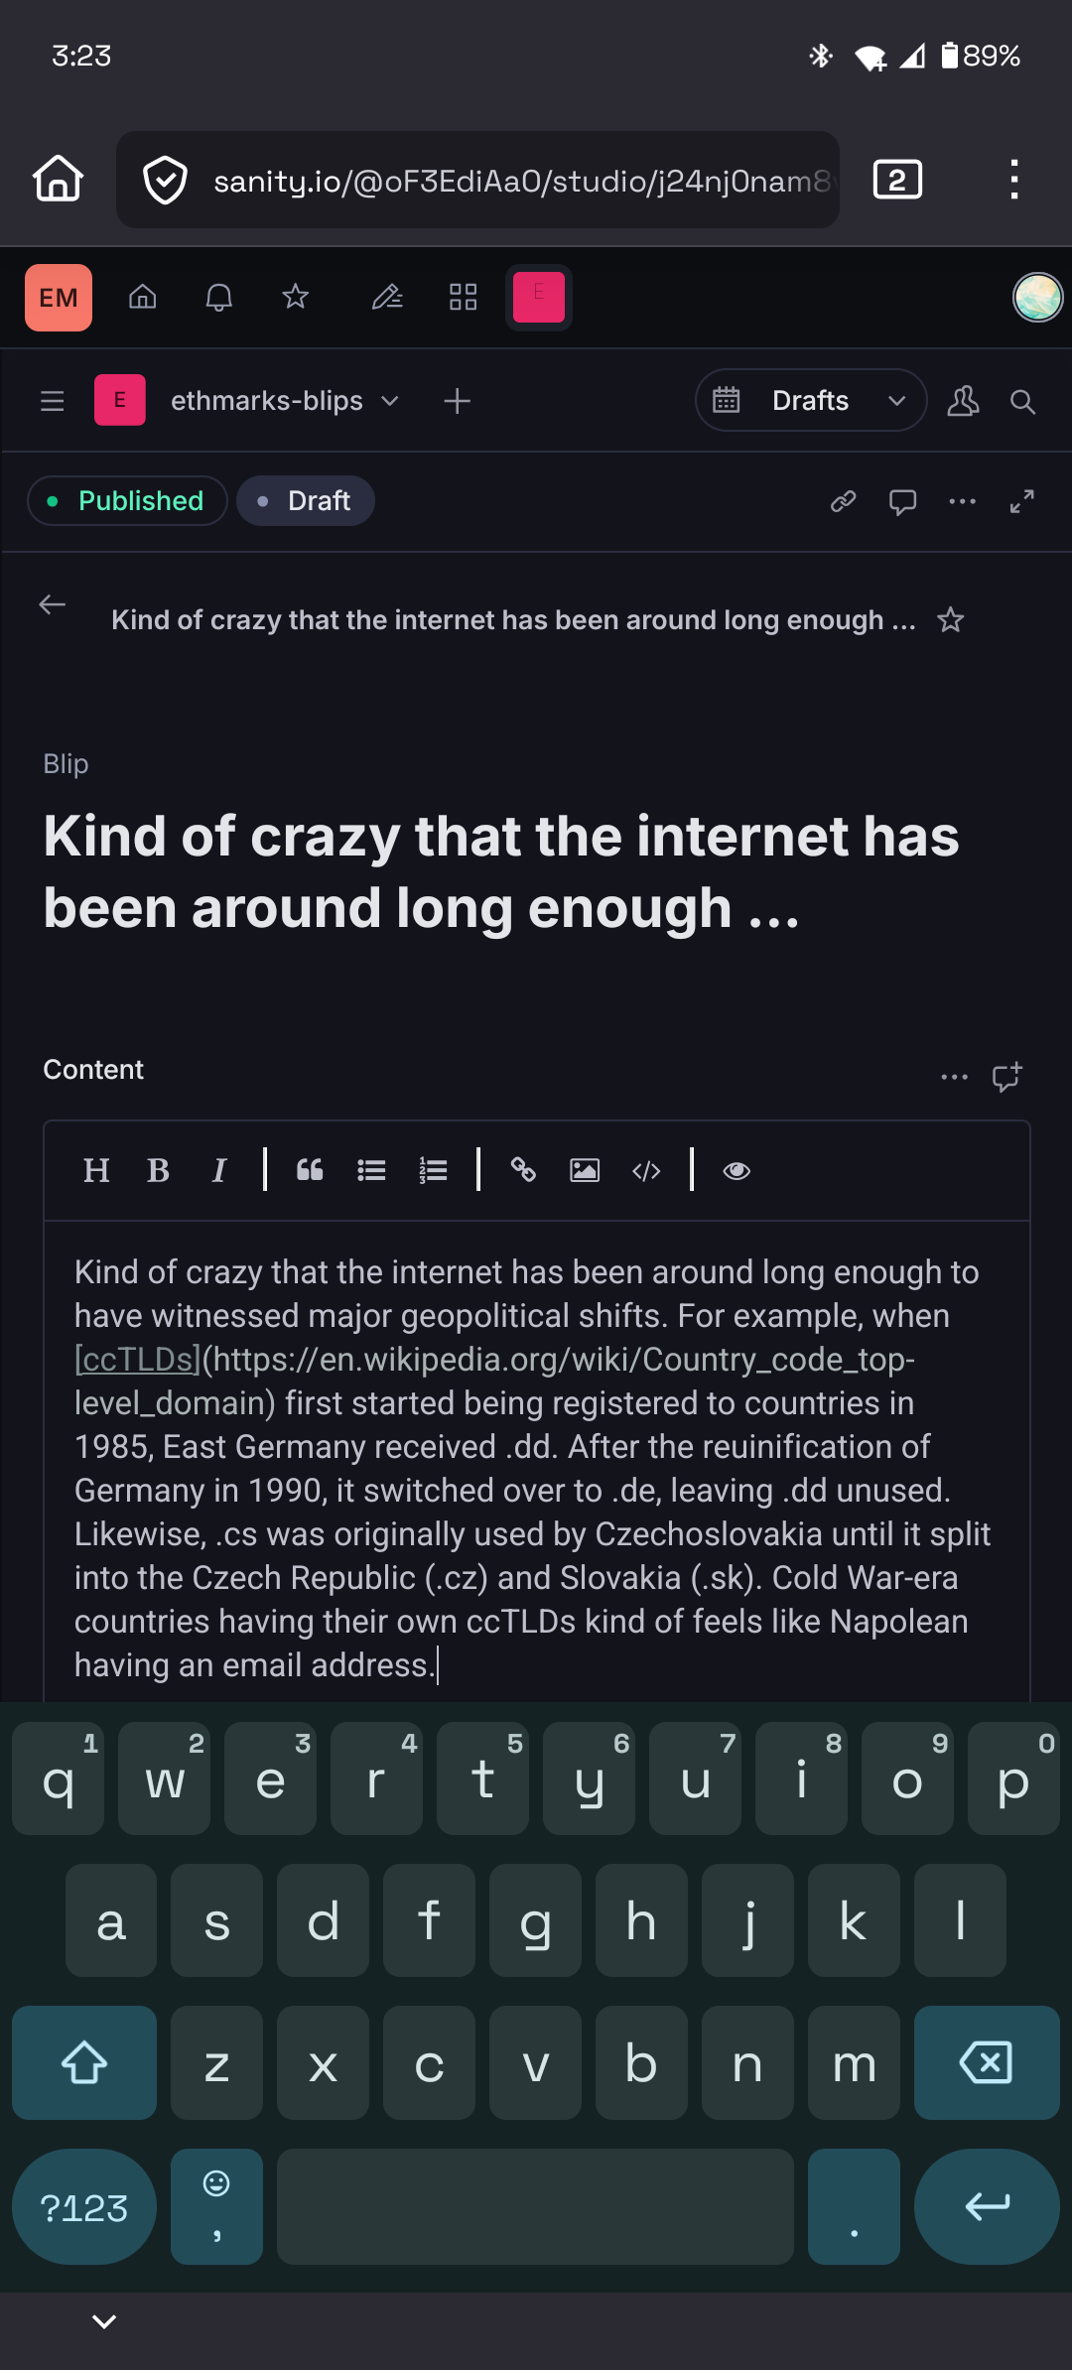This screenshot has width=1072, height=2370.
Task: Expand the document options ellipsis menu
Action: click(961, 501)
